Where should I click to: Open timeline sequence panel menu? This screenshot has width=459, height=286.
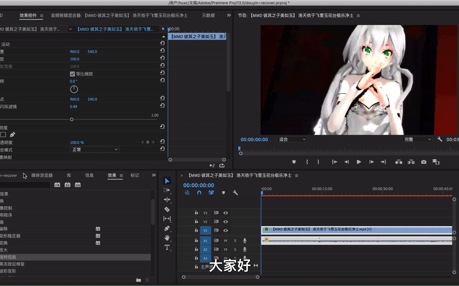(297, 176)
